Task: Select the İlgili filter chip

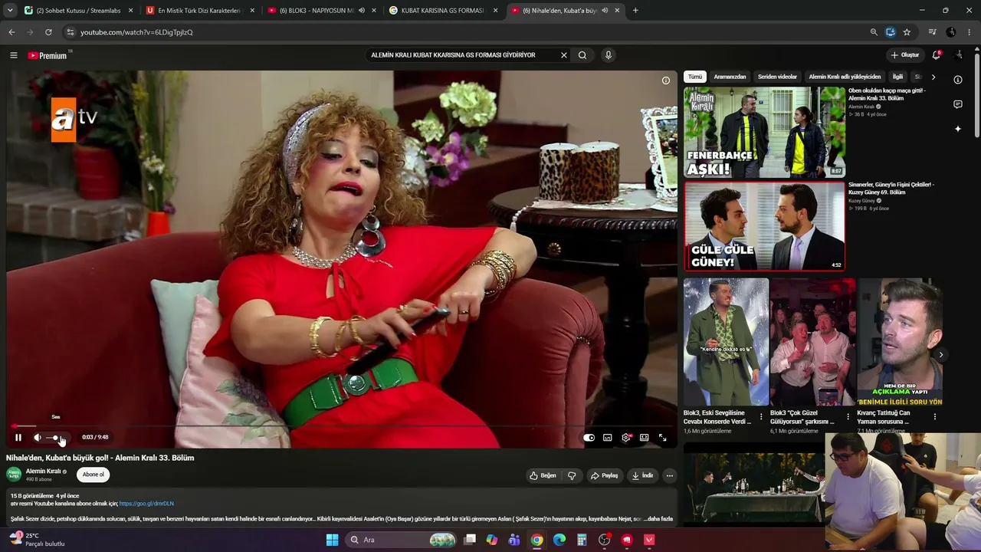Action: [x=897, y=77]
